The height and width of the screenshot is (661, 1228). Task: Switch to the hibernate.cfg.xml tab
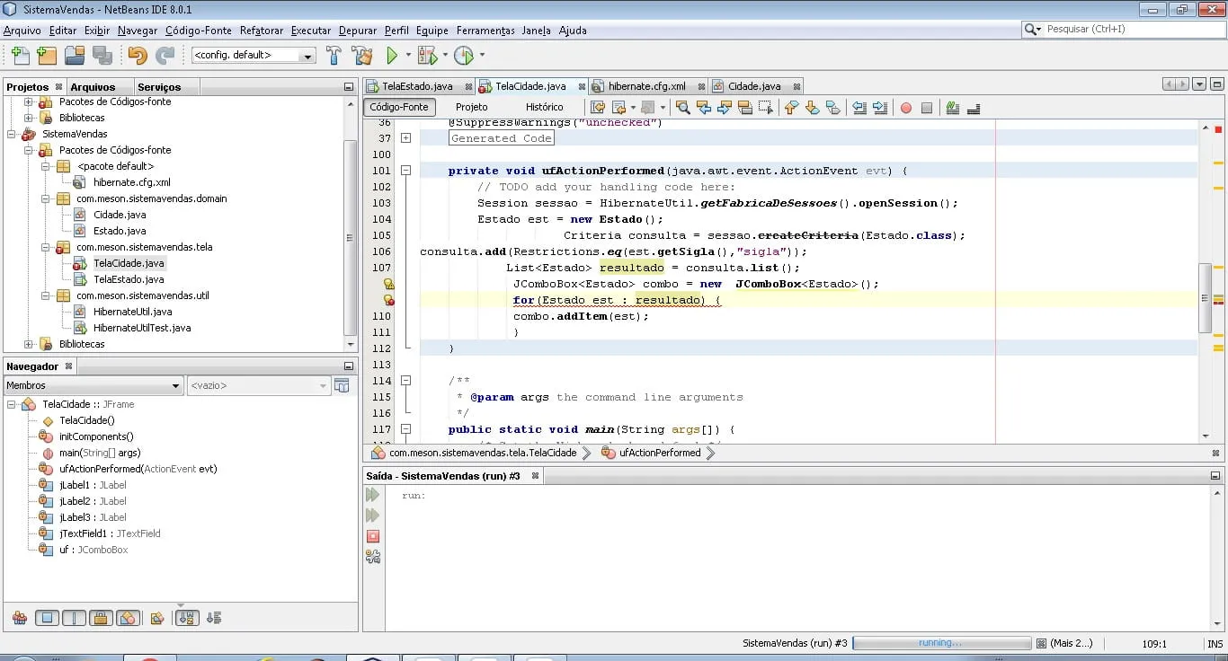[x=646, y=86]
